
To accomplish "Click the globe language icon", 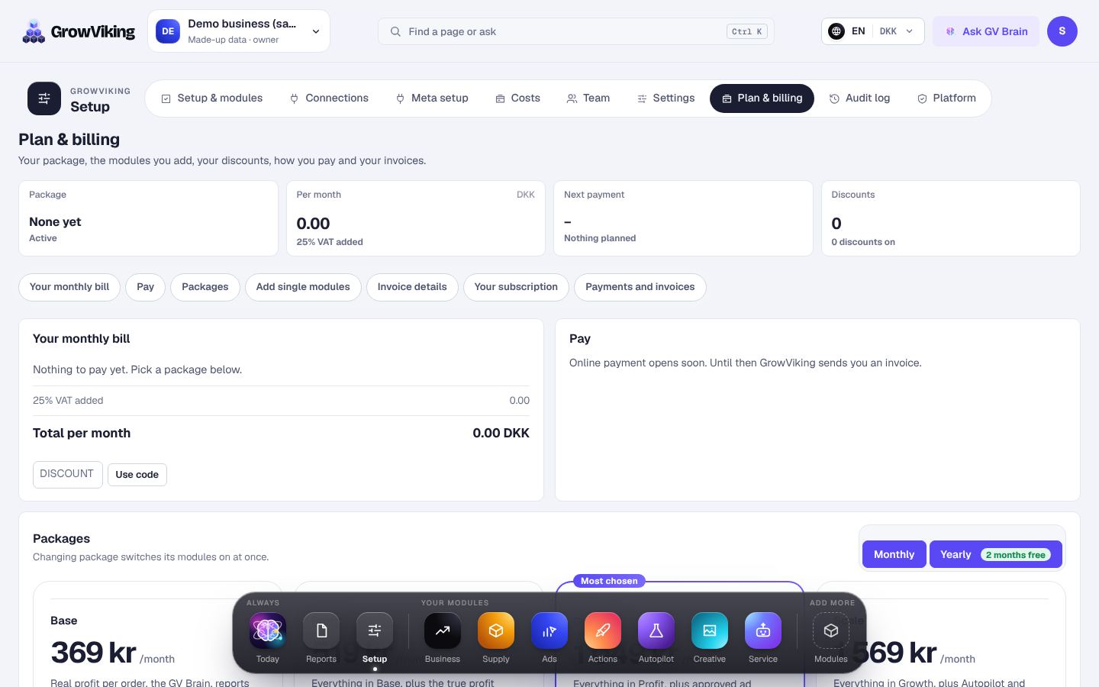I will pos(836,31).
